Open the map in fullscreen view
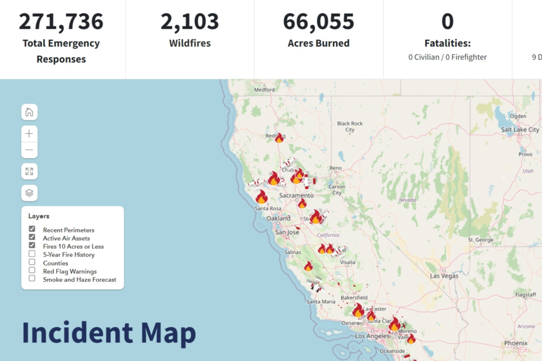 point(29,171)
